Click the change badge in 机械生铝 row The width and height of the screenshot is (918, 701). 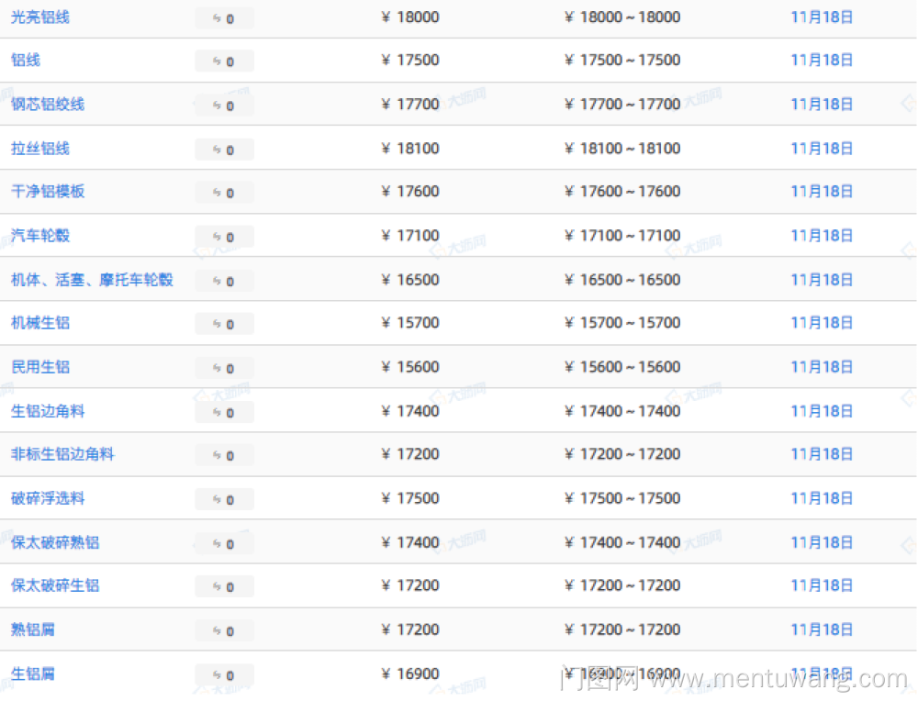[x=224, y=324]
